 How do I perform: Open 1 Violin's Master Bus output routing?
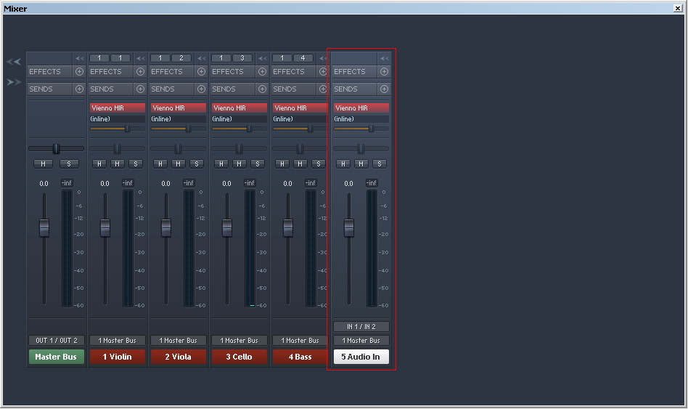coord(117,341)
